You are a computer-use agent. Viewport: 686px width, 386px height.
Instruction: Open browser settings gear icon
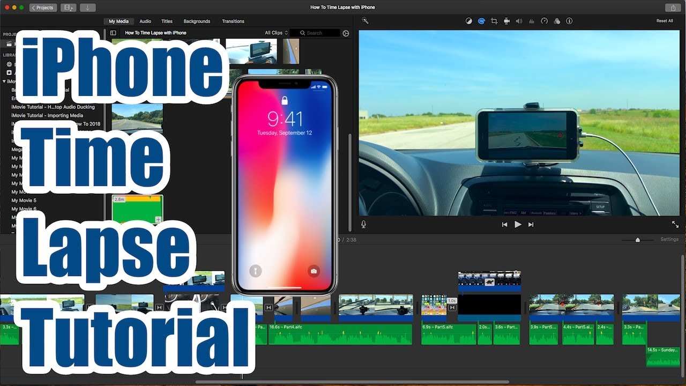[x=346, y=33]
